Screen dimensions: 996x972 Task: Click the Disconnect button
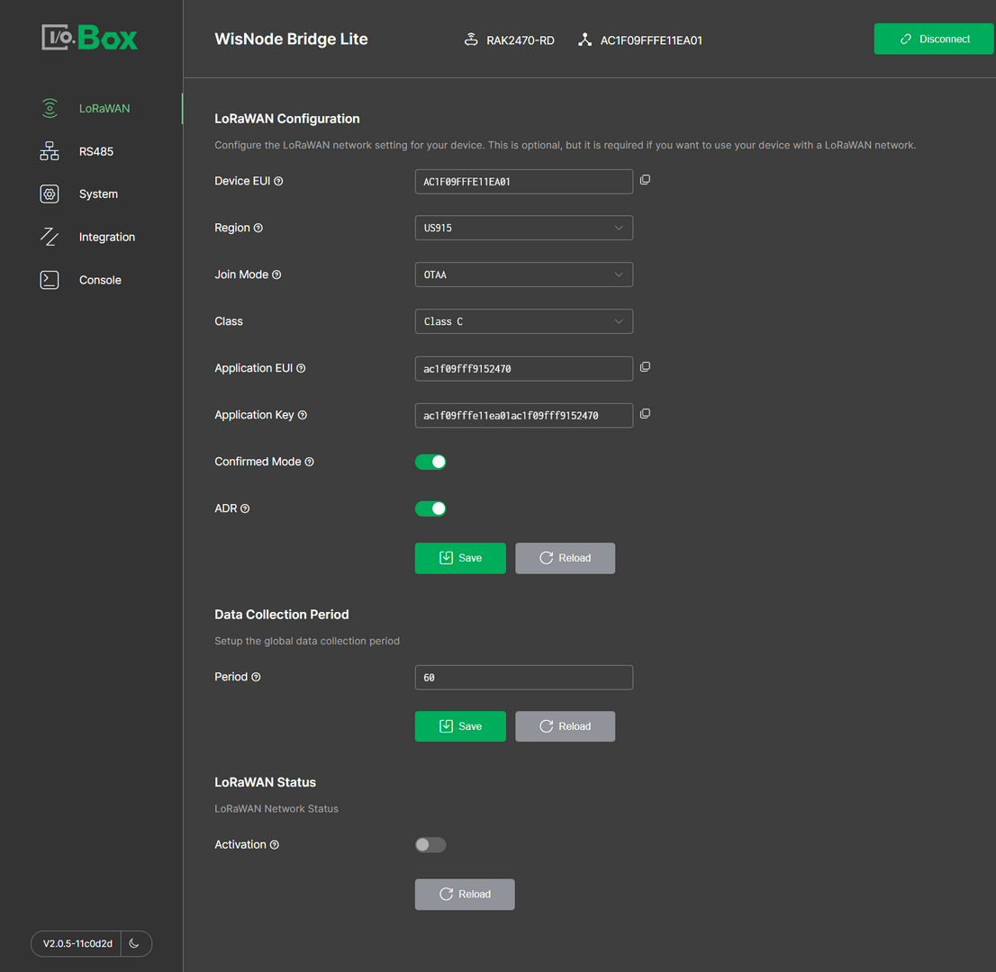tap(934, 39)
